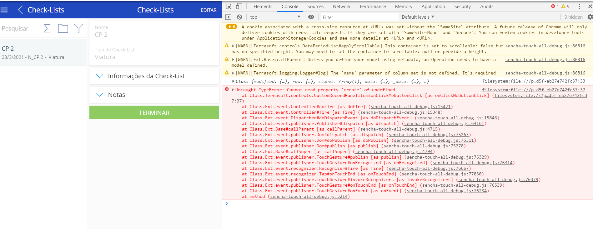Open the top context dropdown
Image resolution: width=593 pixels, height=229 pixels.
click(275, 17)
